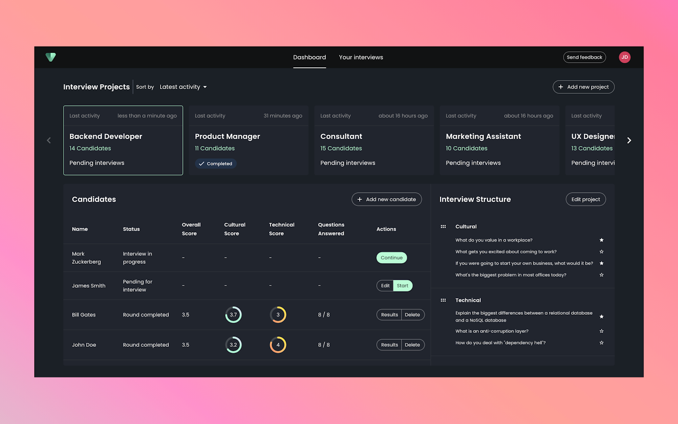Start James Smith's interview
The width and height of the screenshot is (678, 424).
pos(403,286)
